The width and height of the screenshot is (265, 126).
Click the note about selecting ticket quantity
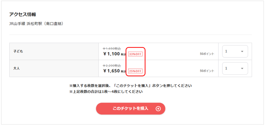click(130, 86)
